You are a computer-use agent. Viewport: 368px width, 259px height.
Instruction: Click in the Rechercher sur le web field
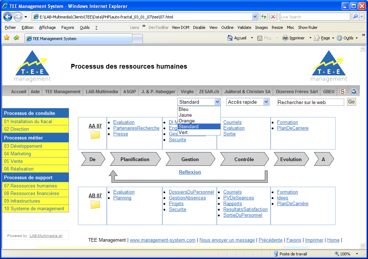(x=310, y=102)
